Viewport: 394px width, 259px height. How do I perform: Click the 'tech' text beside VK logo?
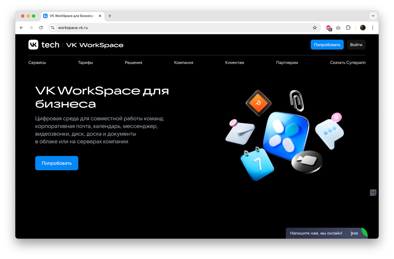[50, 45]
